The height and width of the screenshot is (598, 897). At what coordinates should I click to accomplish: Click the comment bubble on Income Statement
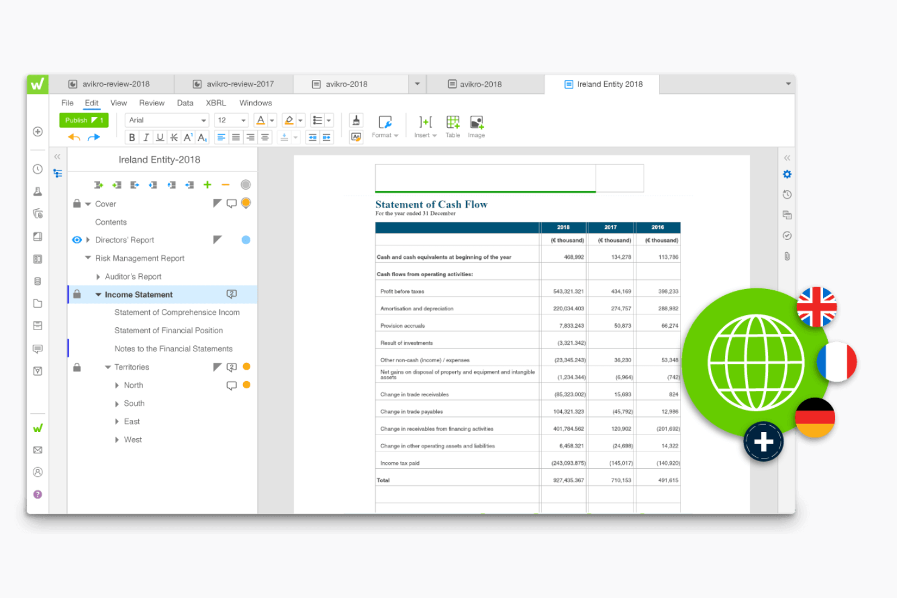(232, 294)
